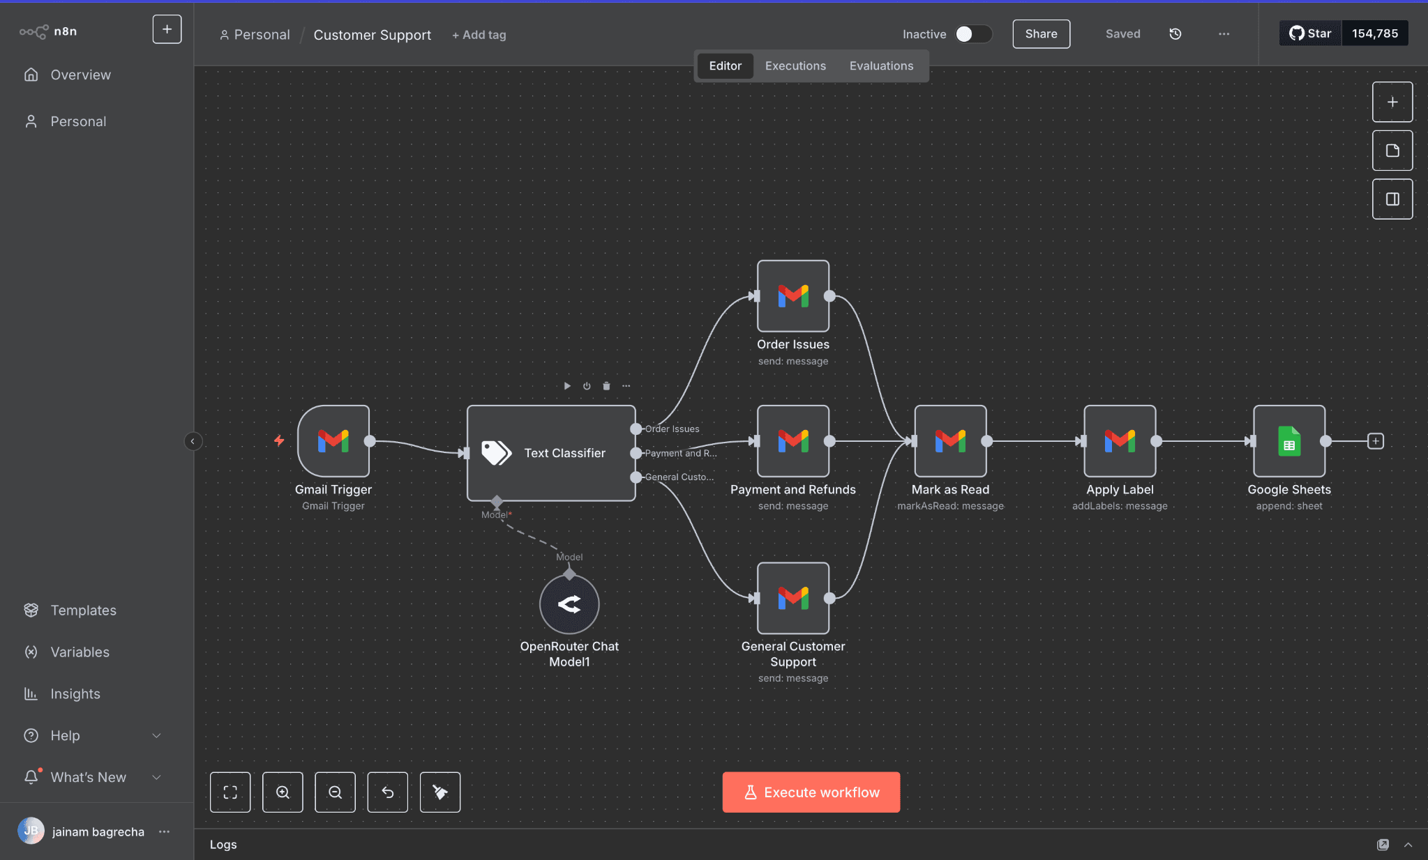Add a new node from the plus panel
Viewport: 1428px width, 860px height.
click(1392, 101)
